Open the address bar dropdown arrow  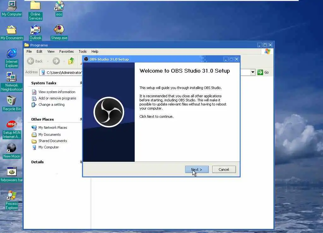click(253, 72)
